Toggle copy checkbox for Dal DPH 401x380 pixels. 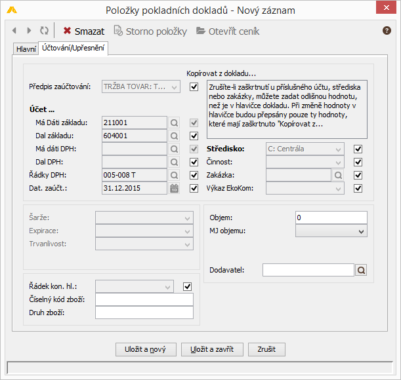pos(194,162)
